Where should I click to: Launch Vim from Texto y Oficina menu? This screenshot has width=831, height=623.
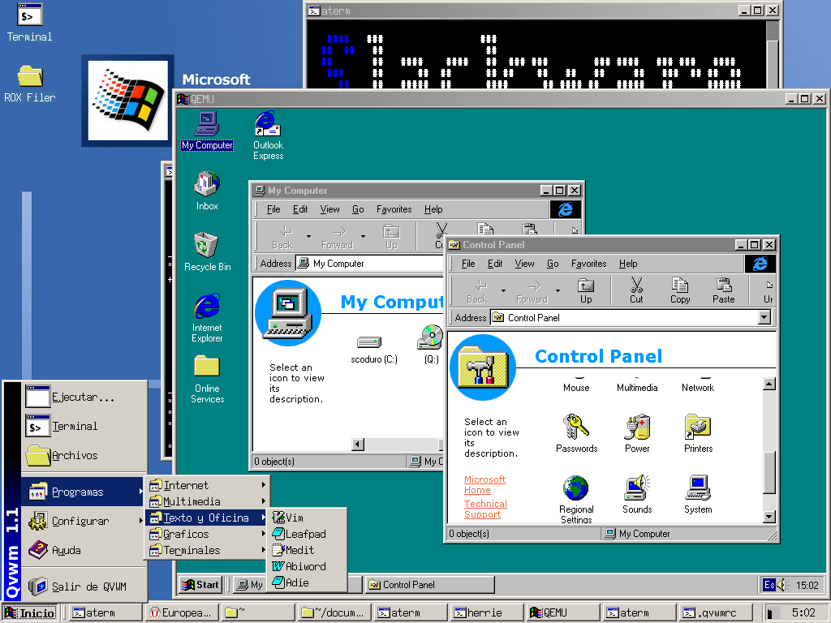coord(308,518)
